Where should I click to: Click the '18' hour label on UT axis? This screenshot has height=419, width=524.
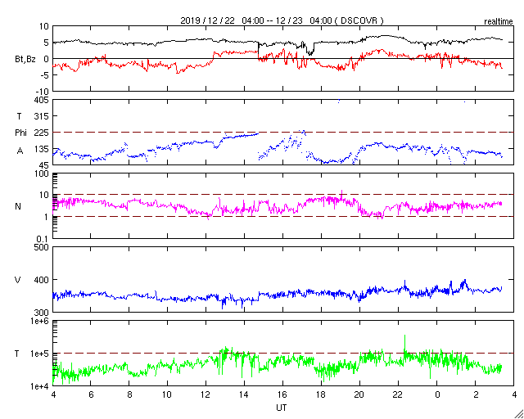coord(321,395)
